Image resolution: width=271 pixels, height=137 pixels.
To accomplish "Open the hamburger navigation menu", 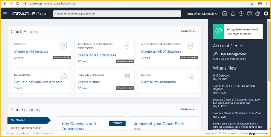I will (5, 14).
